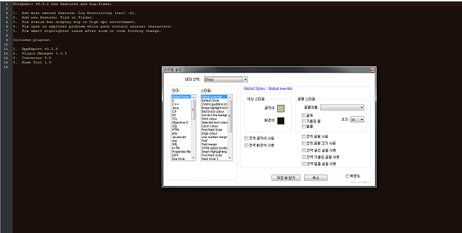This screenshot has width=462, height=233.
Task: Select Current line background style entry
Action: tap(214, 115)
